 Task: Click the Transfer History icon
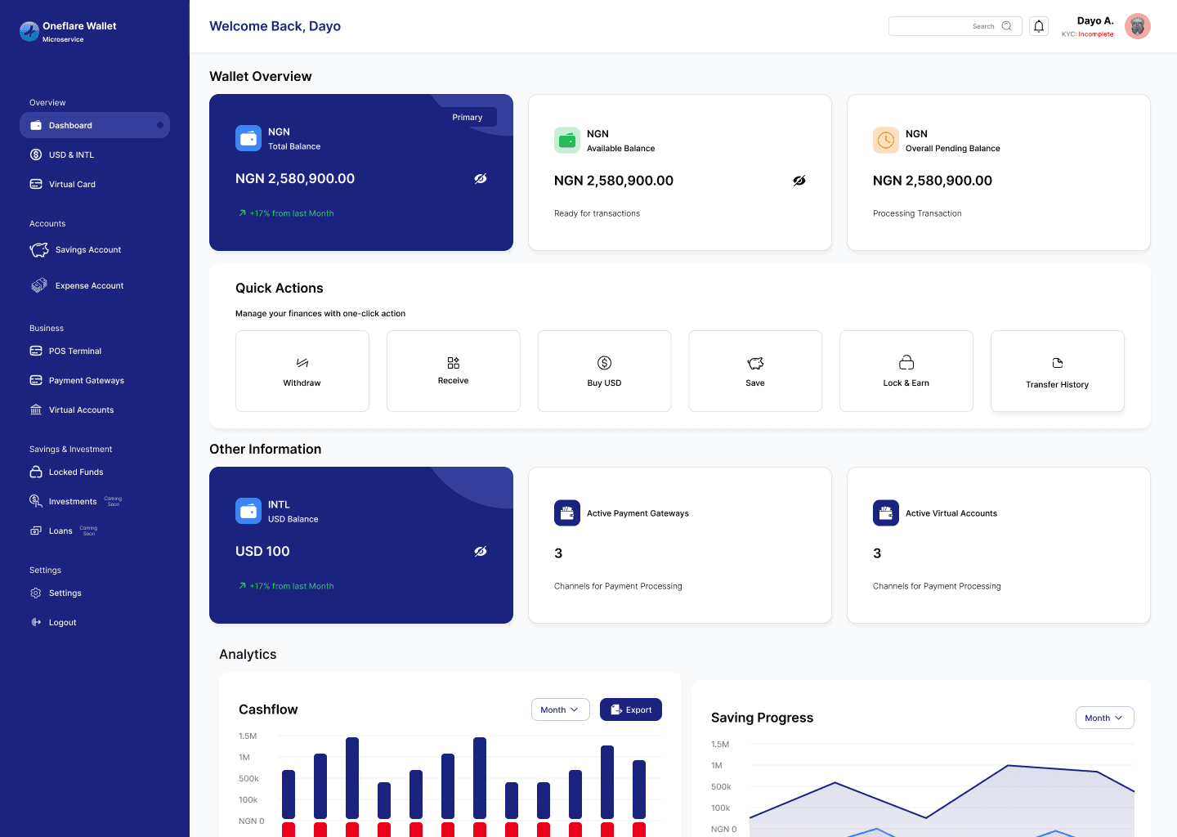[1058, 363]
